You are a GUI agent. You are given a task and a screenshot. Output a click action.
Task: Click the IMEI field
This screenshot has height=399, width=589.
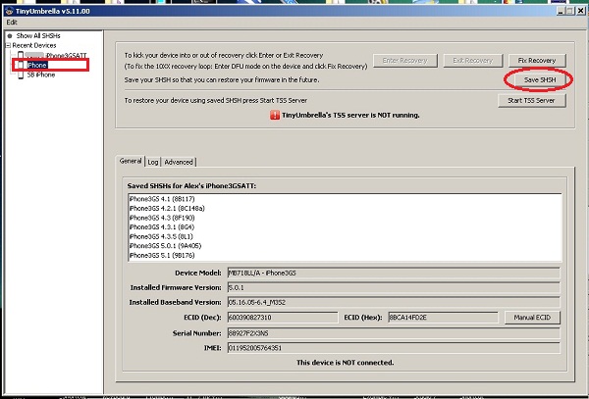(394, 348)
